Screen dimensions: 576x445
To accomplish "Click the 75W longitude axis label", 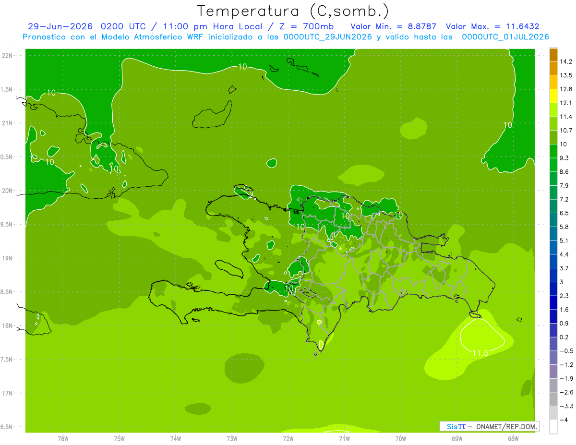I will coord(120,438).
